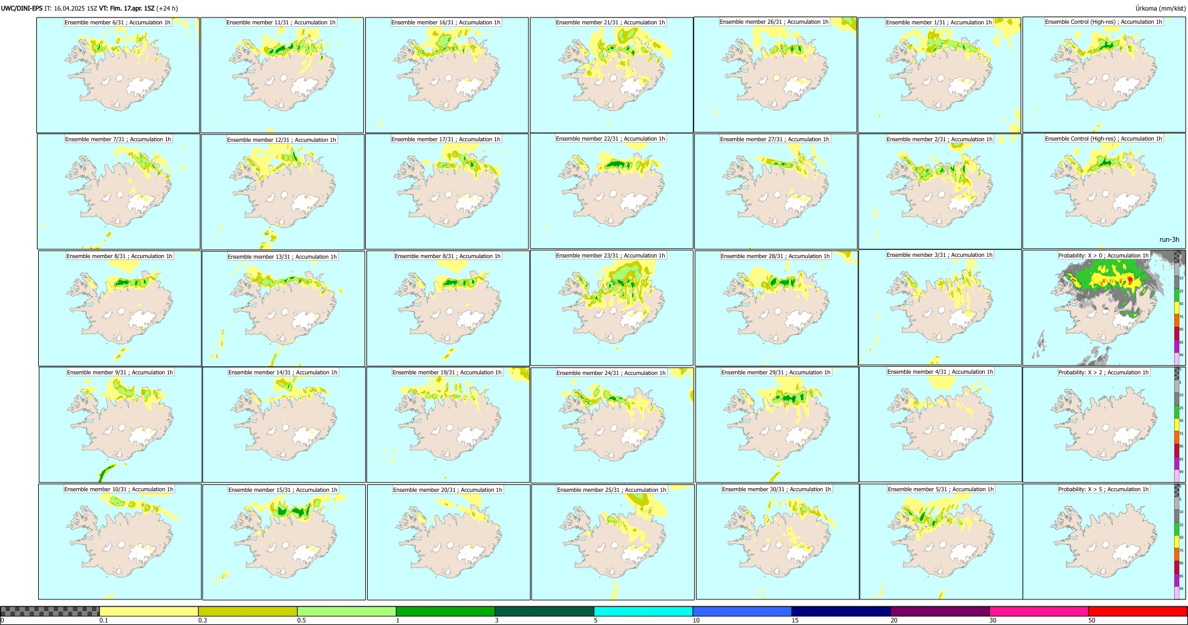1188x625 pixels.
Task: Click the probability color bar beside X > 2 panel
Action: coord(1178,425)
